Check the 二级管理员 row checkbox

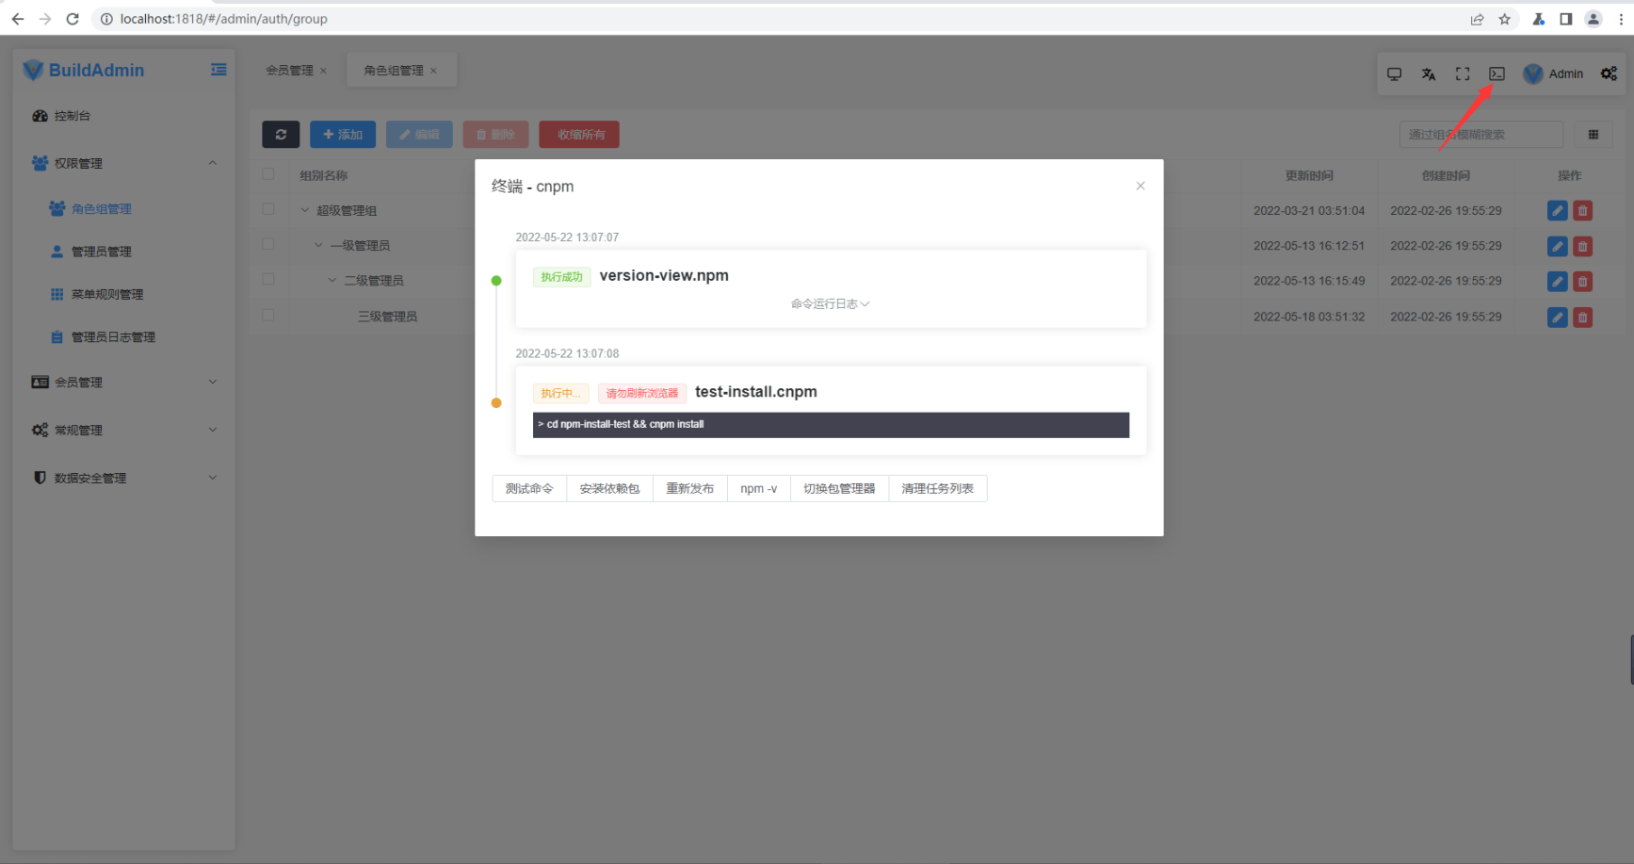pos(268,280)
